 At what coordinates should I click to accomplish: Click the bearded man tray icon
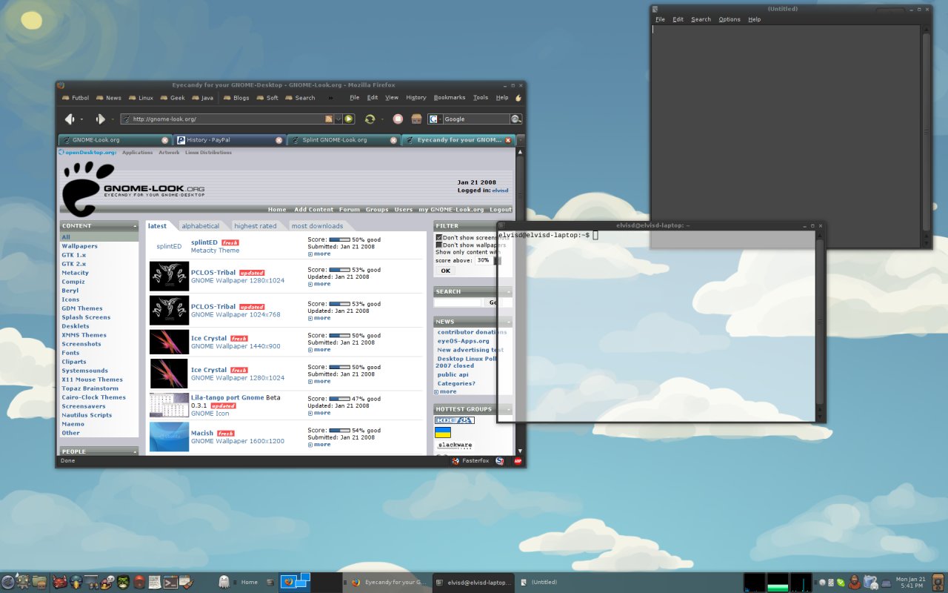coord(854,582)
